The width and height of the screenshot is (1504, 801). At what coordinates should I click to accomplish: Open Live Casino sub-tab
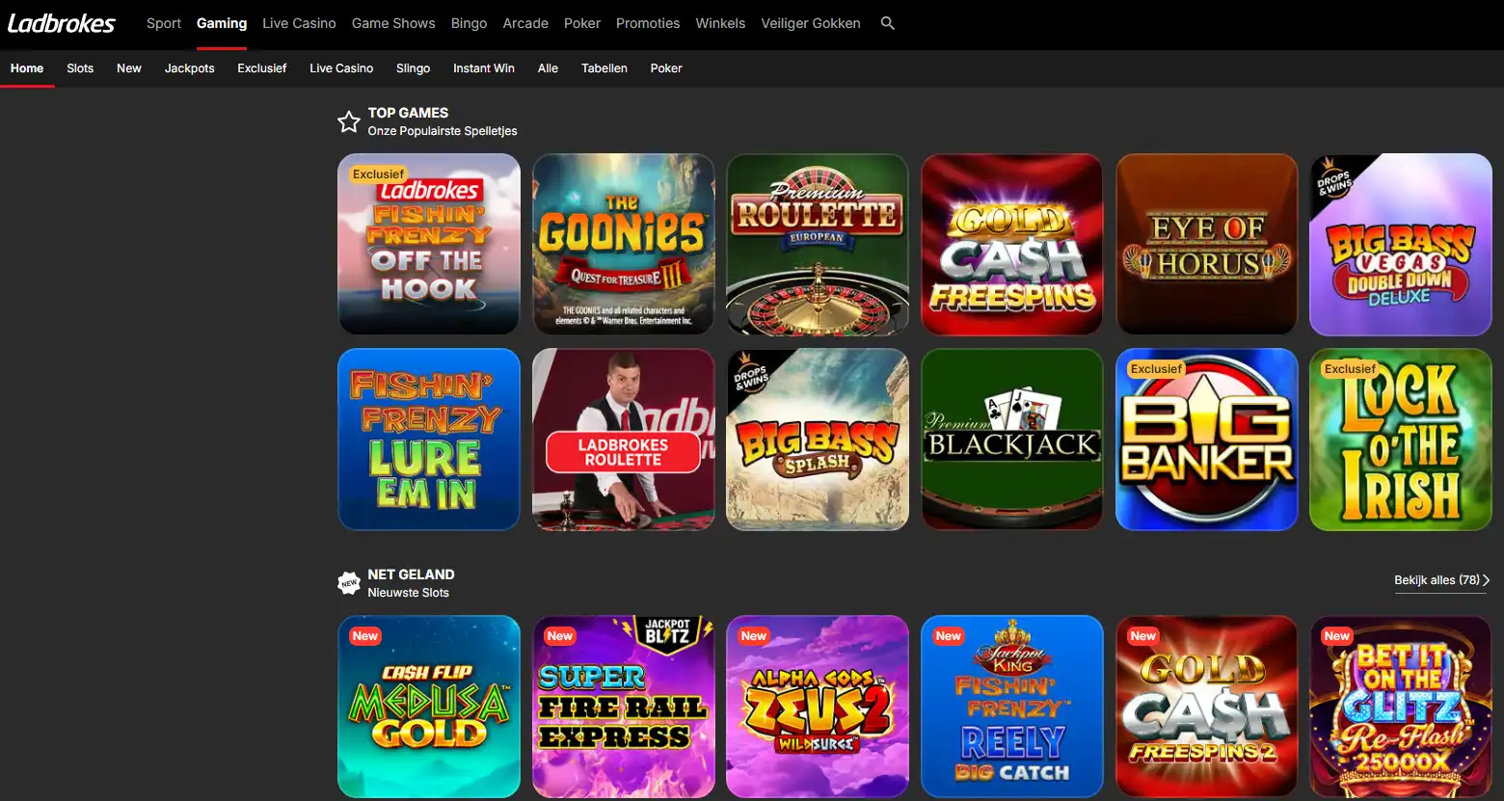click(x=341, y=68)
